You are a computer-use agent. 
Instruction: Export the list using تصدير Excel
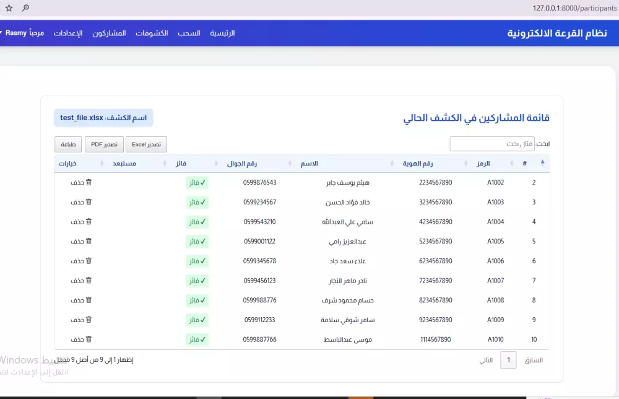(146, 144)
